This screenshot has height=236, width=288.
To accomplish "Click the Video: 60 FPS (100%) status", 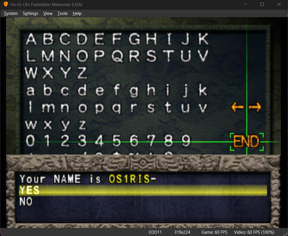I will (x=254, y=232).
